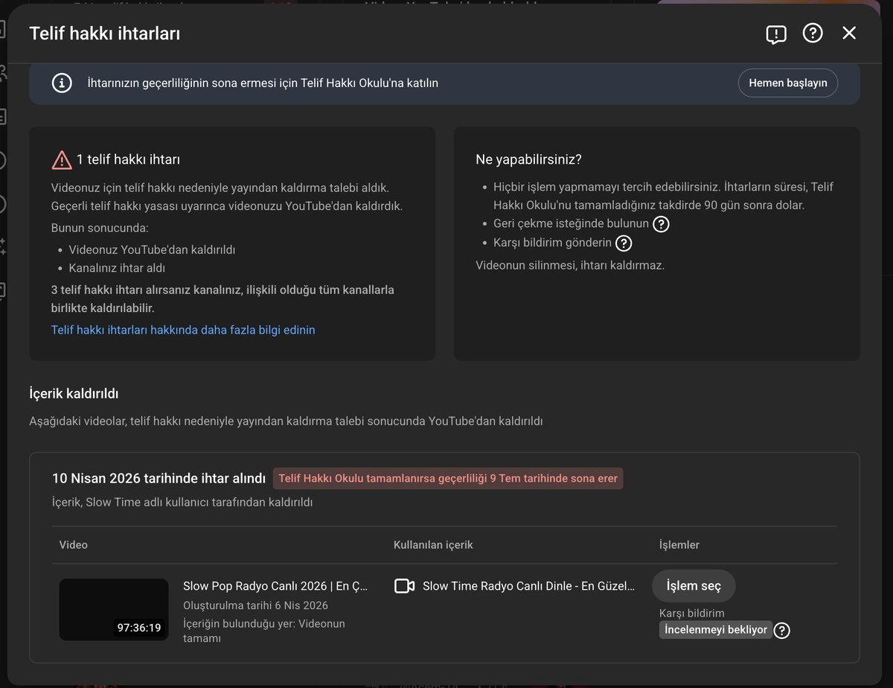893x688 pixels.
Task: Click the İşlemler column header
Action: point(679,545)
